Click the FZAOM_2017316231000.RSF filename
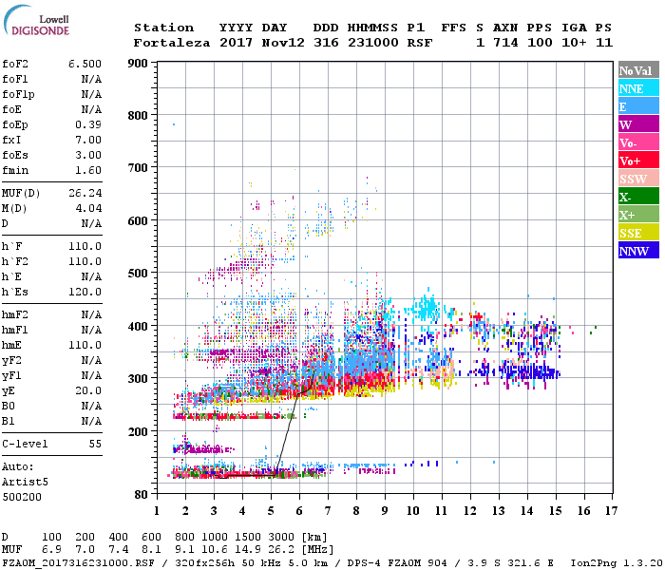The width and height of the screenshot is (665, 570). pyautogui.click(x=78, y=562)
